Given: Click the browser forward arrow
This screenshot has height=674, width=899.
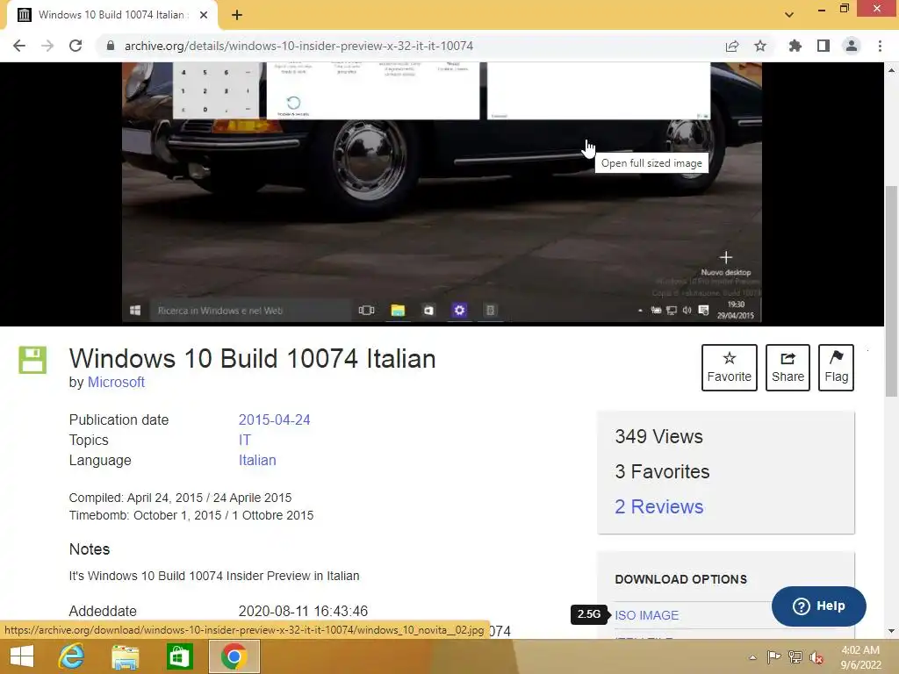Looking at the screenshot, I should pyautogui.click(x=47, y=46).
